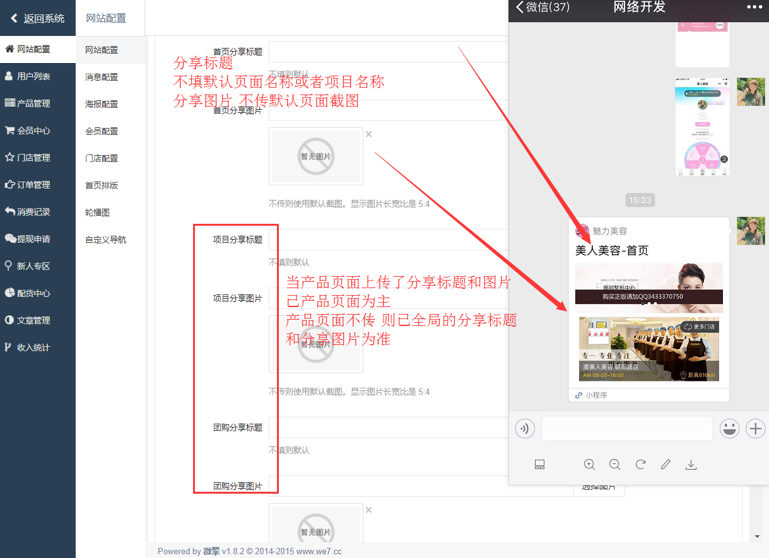
Task: Click the voice input icon in chat
Action: [x=524, y=429]
